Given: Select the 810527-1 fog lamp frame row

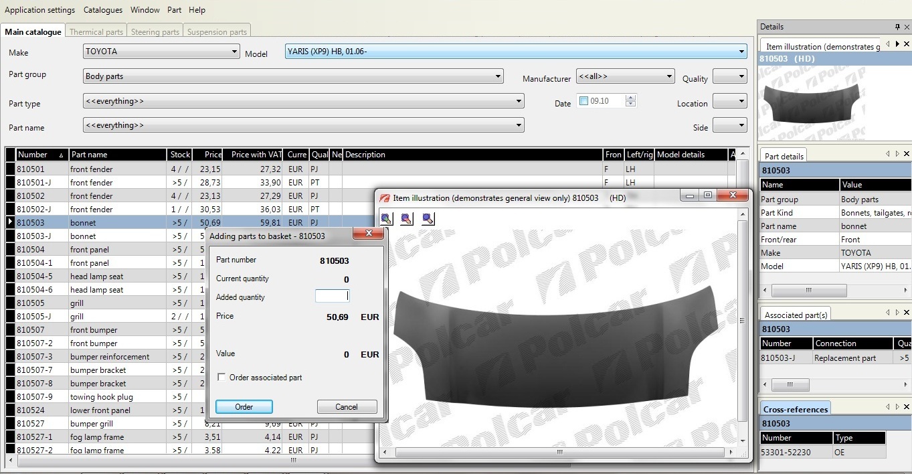Looking at the screenshot, I should 190,437.
